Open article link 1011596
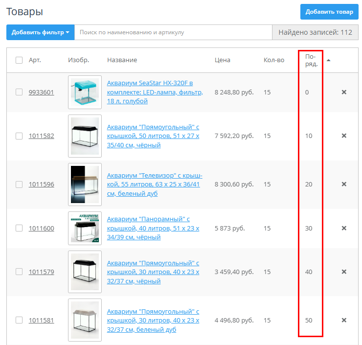This screenshot has height=345, width=362. coord(41,184)
